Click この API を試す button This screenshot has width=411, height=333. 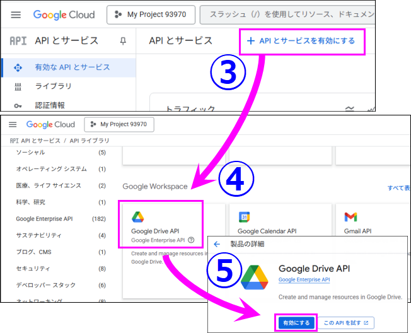pyautogui.click(x=346, y=323)
